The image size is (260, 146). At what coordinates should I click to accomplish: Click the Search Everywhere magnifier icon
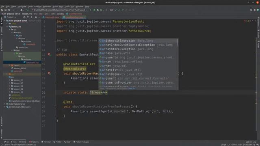[251, 10]
